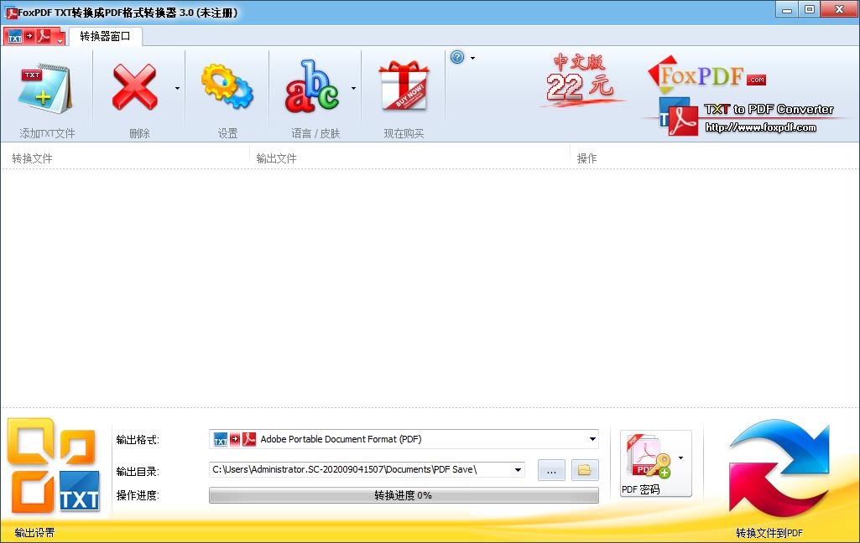
Task: Click the open output folder icon button
Action: tap(585, 470)
